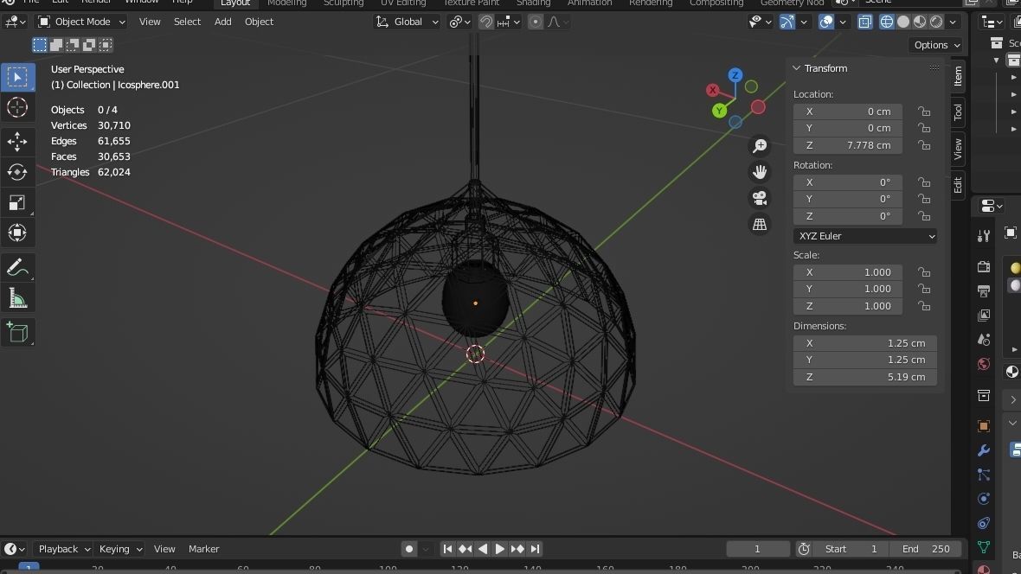Screen dimensions: 1021x574
Task: Switch to solid shading mode
Action: coord(903,22)
